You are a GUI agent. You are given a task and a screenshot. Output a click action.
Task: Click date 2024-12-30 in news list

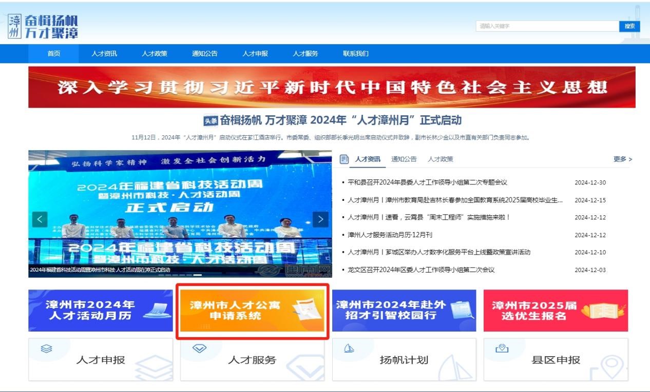coord(590,183)
